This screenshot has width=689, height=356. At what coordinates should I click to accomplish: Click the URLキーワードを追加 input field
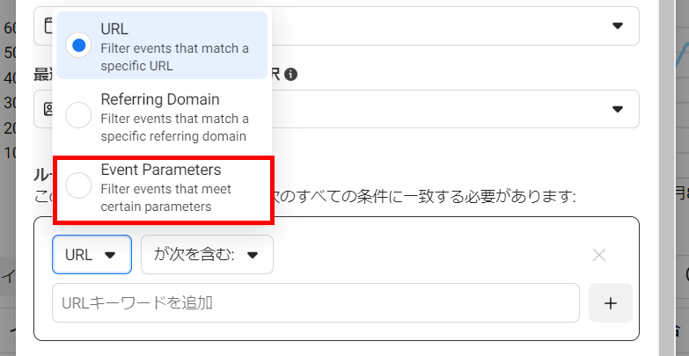coord(315,303)
